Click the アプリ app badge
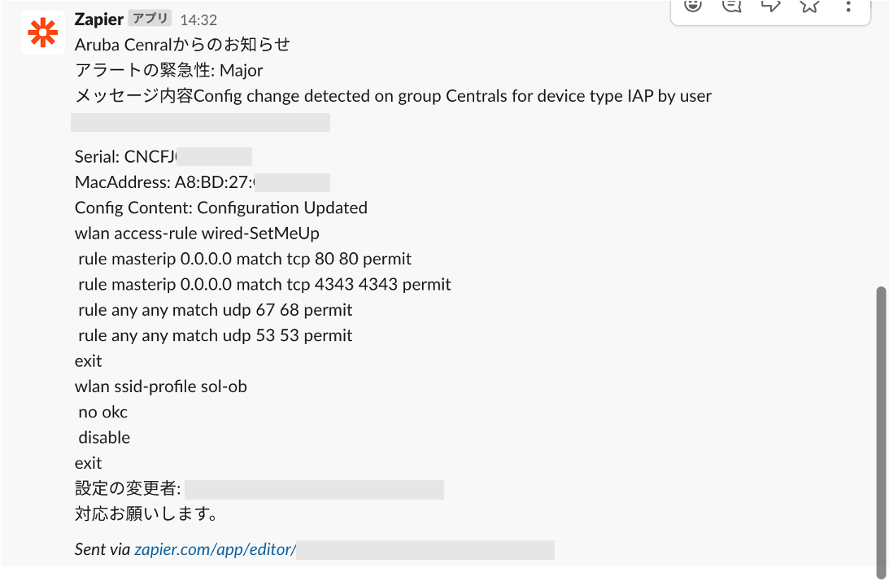889x581 pixels. pos(150,18)
